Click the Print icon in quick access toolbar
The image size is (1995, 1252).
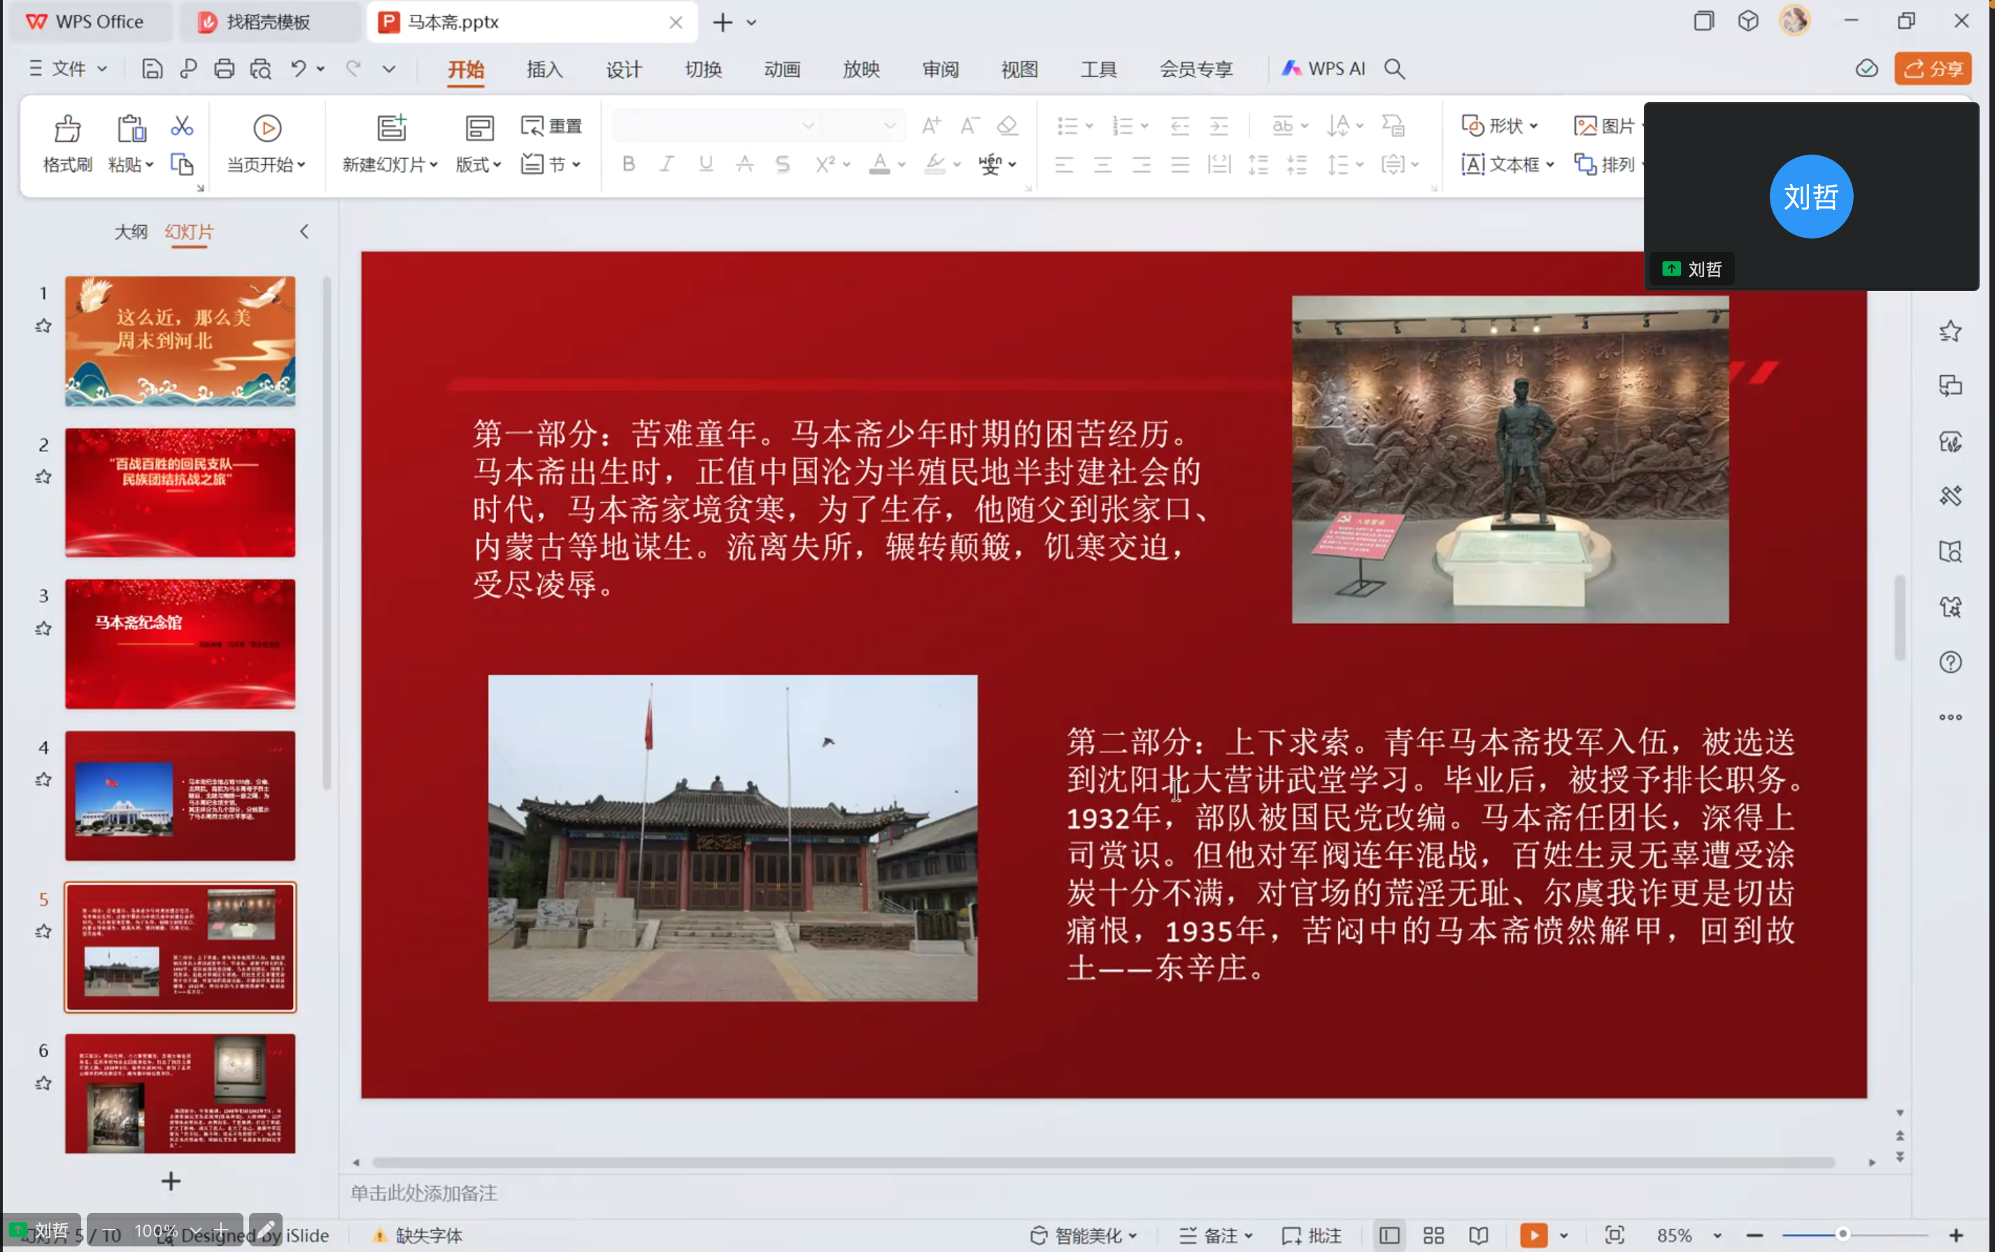pos(224,69)
